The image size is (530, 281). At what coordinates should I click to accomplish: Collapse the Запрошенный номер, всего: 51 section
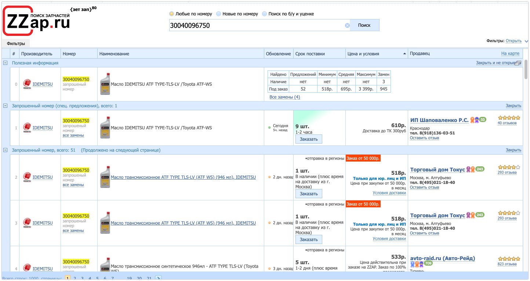point(5,150)
